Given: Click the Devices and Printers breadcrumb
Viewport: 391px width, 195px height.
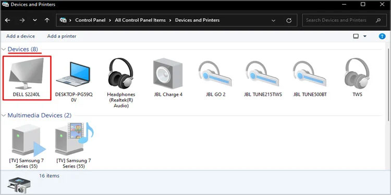Looking at the screenshot, I should 197,20.
